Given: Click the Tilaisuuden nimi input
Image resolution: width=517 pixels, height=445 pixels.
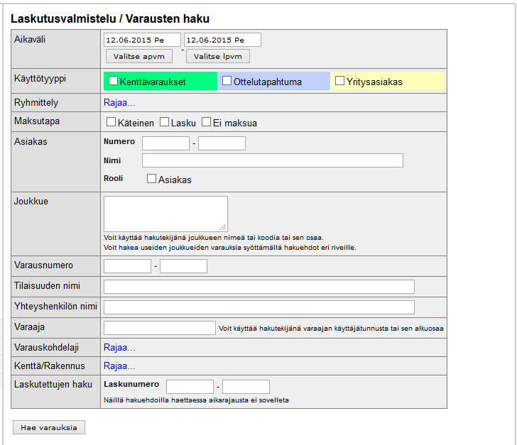Looking at the screenshot, I should [259, 287].
